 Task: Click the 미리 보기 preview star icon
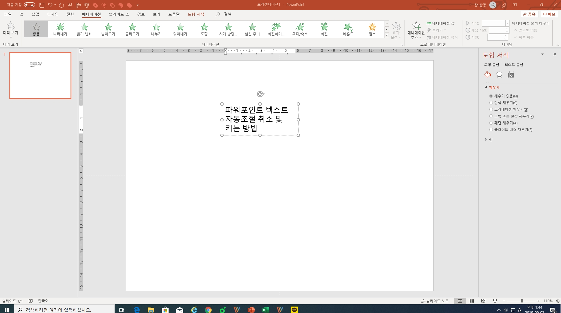11,26
